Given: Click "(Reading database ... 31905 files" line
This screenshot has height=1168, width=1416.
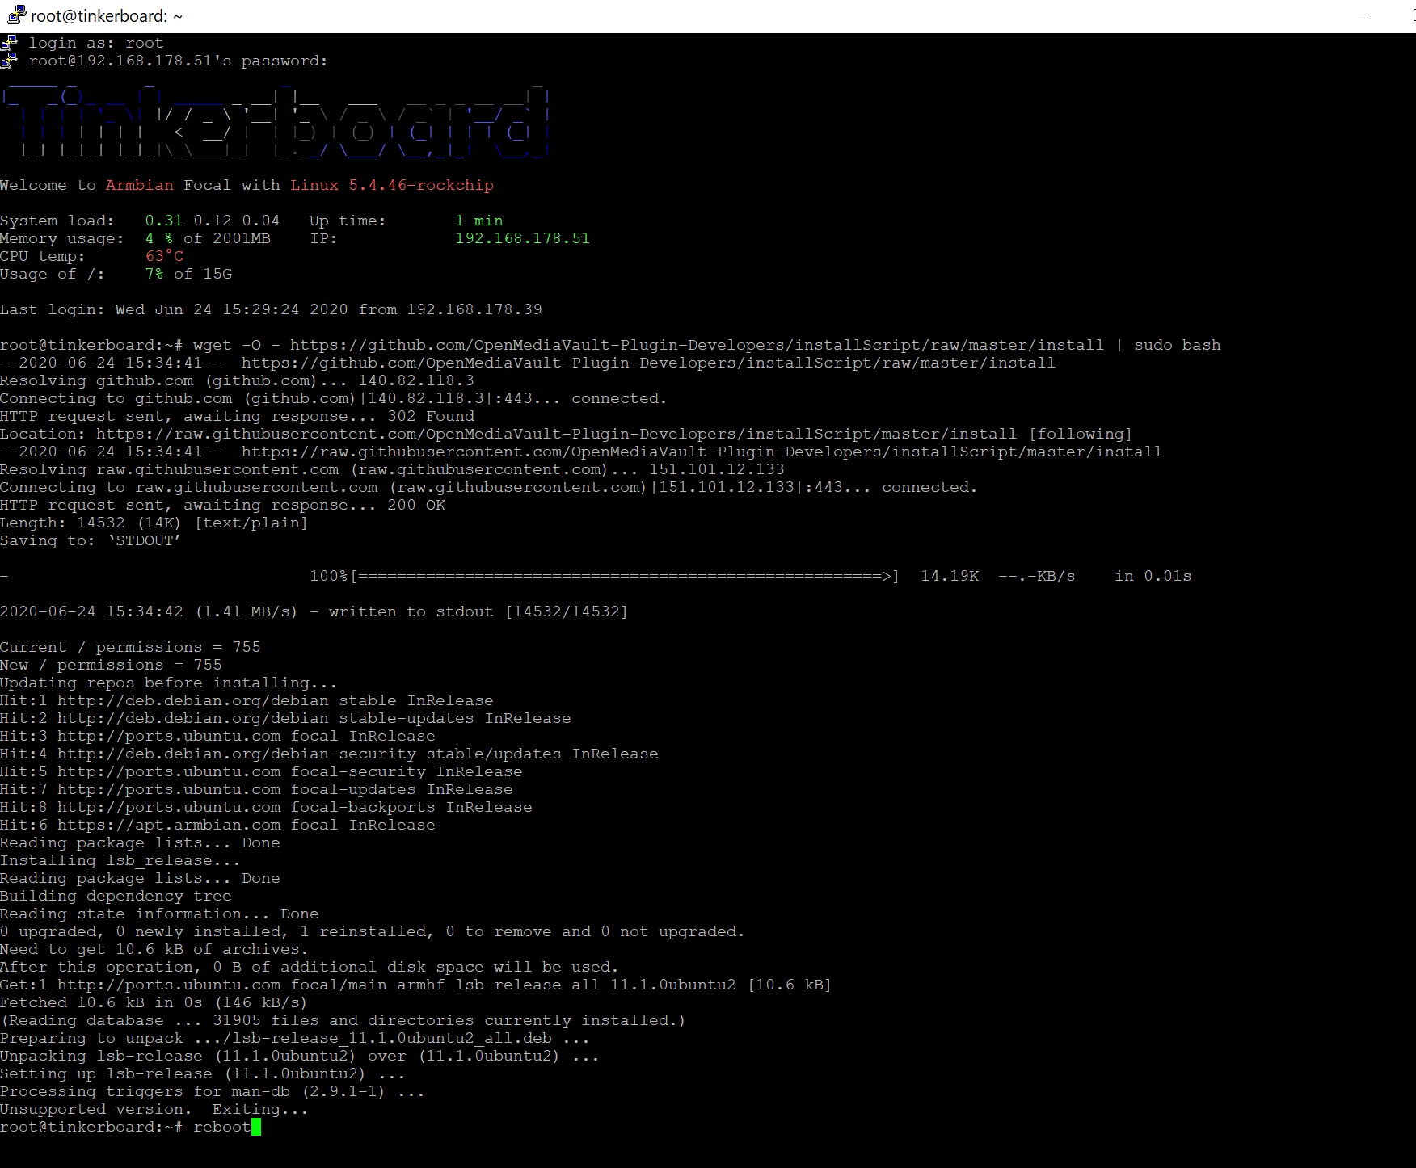Looking at the screenshot, I should pos(343,1020).
